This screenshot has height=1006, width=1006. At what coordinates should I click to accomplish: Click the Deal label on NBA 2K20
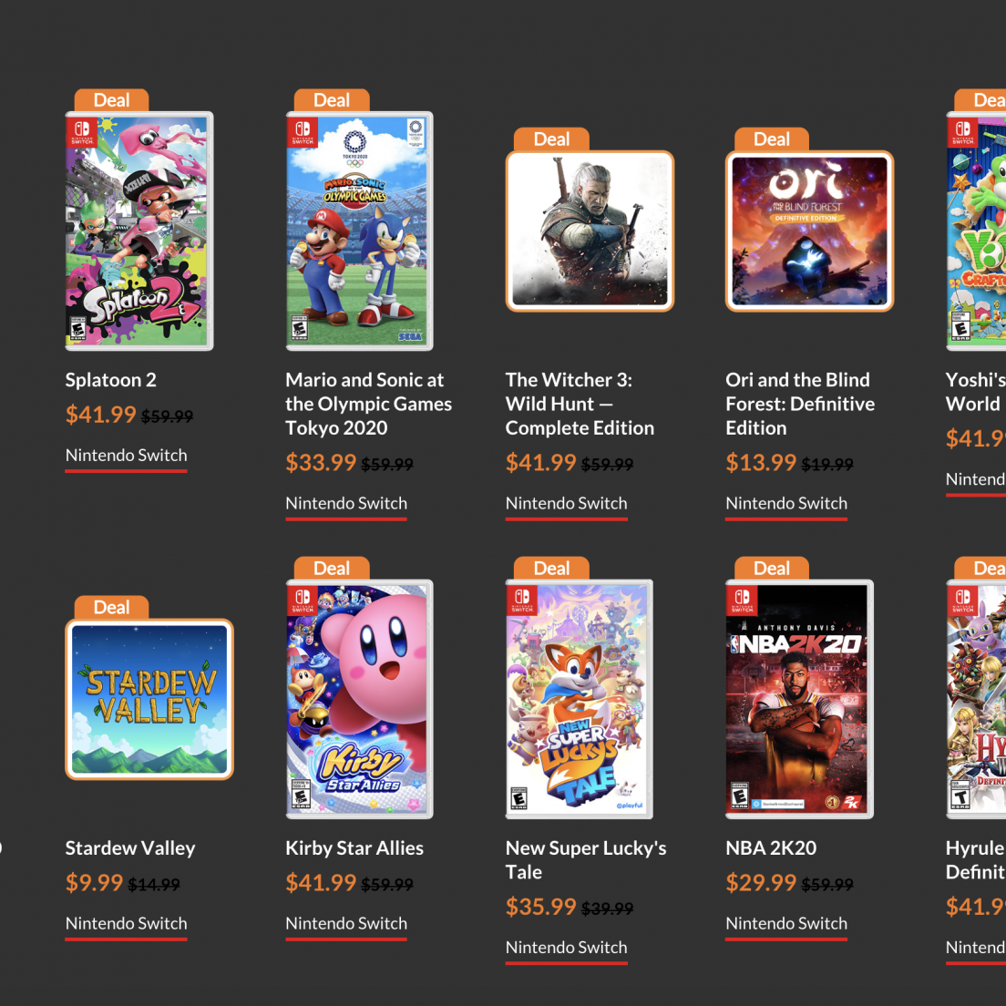click(x=772, y=569)
